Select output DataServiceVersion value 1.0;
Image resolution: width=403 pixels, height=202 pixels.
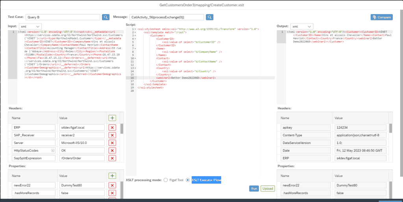coord(360,143)
